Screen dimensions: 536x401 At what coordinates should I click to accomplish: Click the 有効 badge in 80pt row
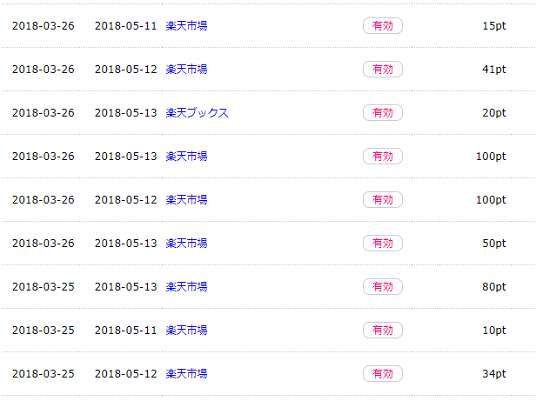pos(383,286)
